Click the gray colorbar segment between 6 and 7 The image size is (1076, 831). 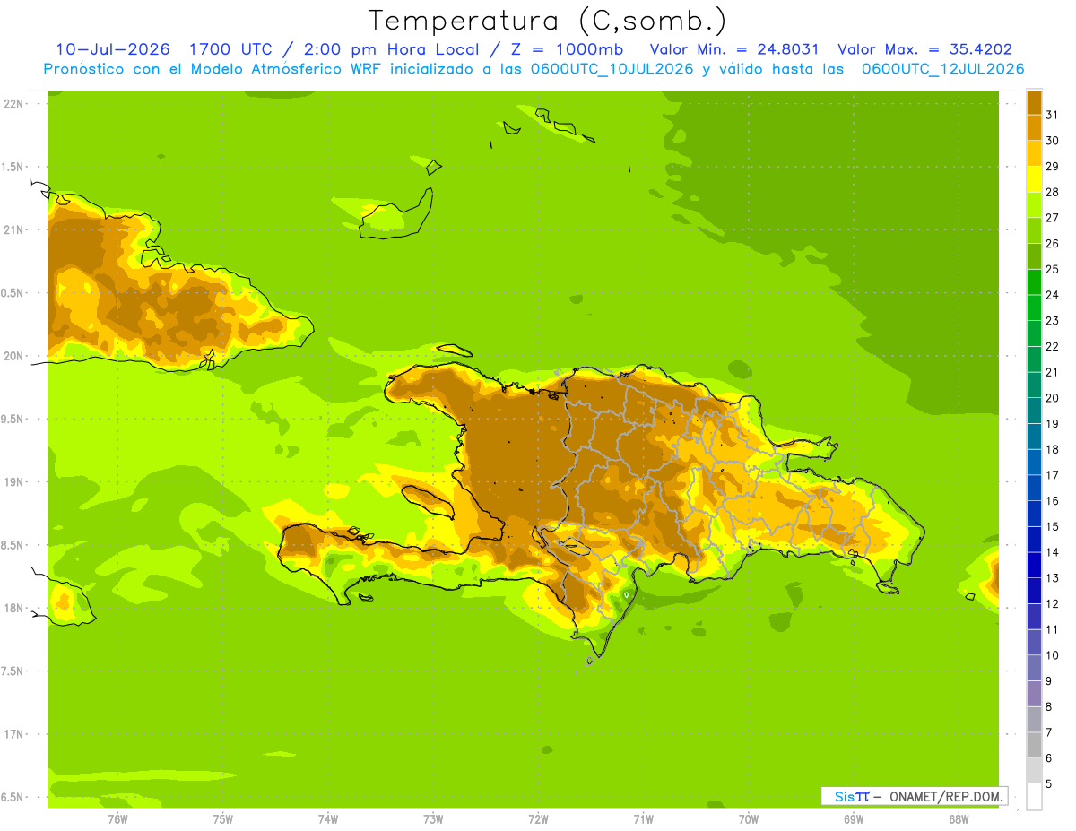tap(1034, 745)
